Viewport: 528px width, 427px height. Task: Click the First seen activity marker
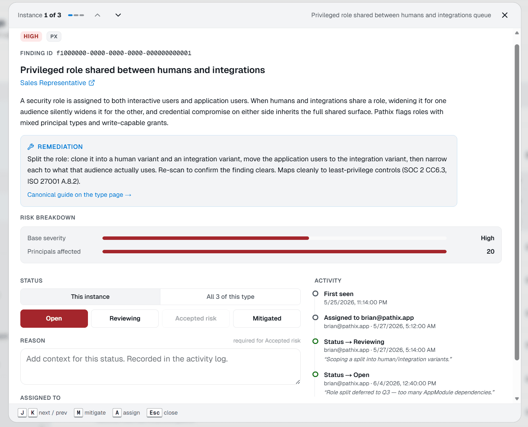(315, 294)
